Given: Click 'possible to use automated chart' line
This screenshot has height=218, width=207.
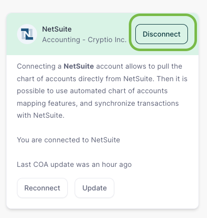Looking at the screenshot, I should (x=92, y=91).
